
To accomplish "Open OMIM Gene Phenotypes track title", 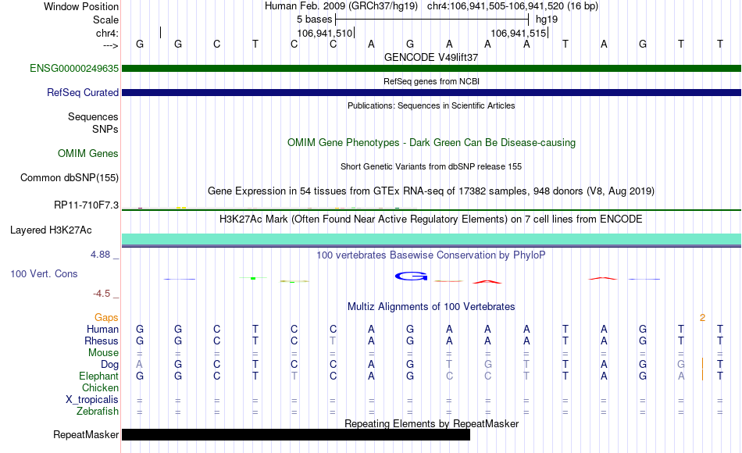I will click(x=431, y=142).
